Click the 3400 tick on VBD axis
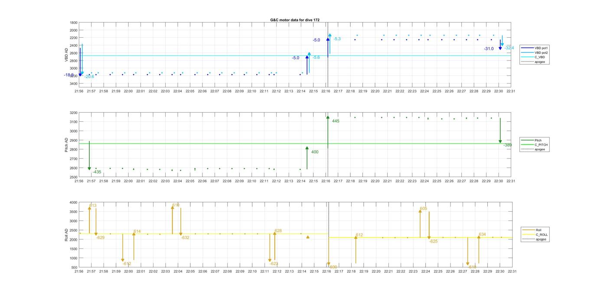Viewport: 607px width, 300px height. point(74,84)
